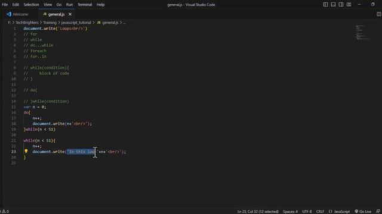Viewport: 382px width, 214px height.
Task: Restore down the VS Code window
Action: pyautogui.click(x=372, y=4)
